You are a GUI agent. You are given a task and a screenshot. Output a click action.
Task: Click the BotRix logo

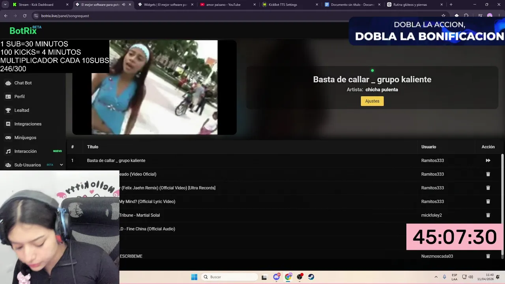coord(25,30)
